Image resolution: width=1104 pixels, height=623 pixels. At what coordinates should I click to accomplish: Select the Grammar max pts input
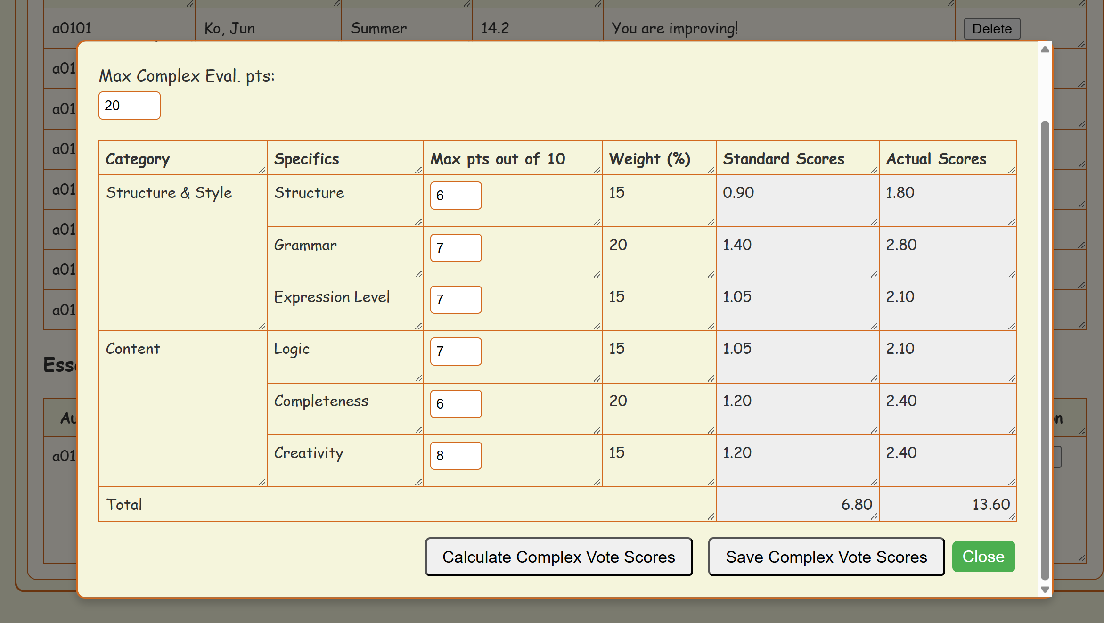[x=456, y=248]
